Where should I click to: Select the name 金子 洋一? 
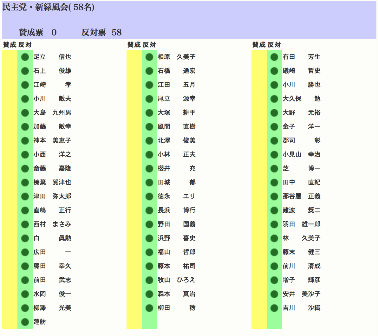[x=302, y=126]
